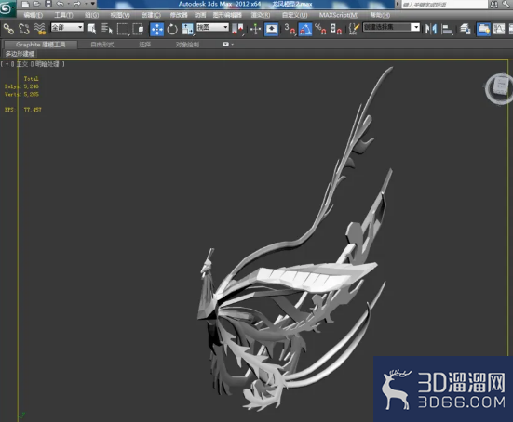Open the 自定义(U) menu

point(294,15)
